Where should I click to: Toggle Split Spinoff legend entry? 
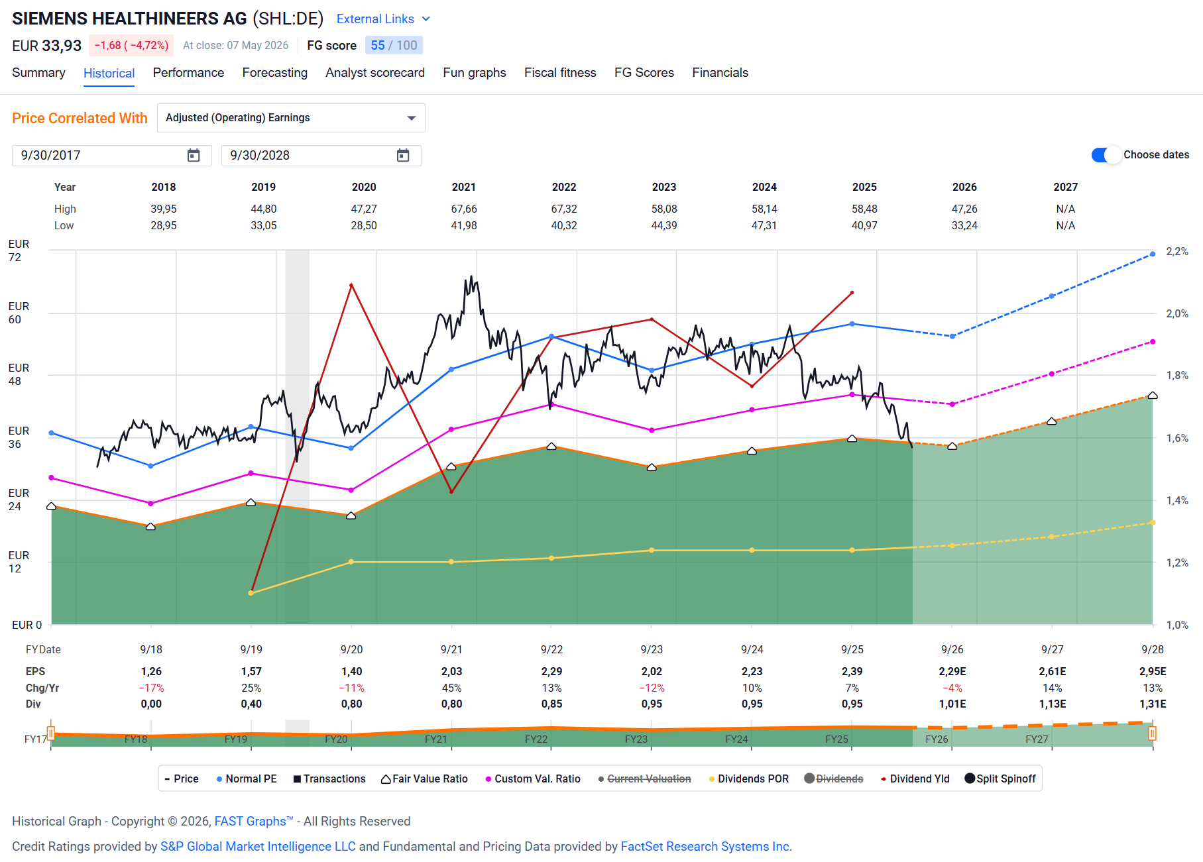pos(1000,779)
